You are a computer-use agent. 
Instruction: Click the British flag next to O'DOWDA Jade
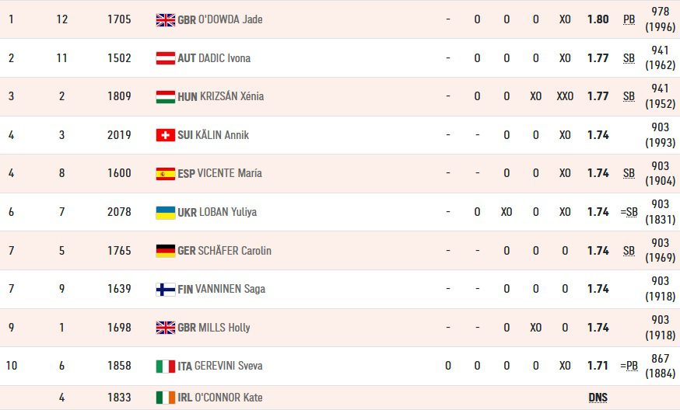166,20
